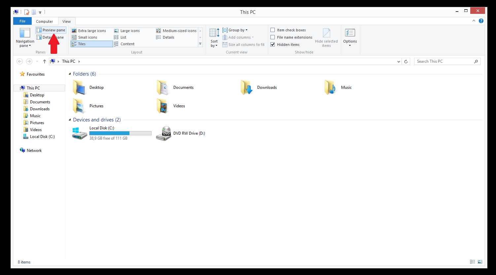The width and height of the screenshot is (496, 275).
Task: Uncheck the Hidden items checkbox
Action: (273, 45)
